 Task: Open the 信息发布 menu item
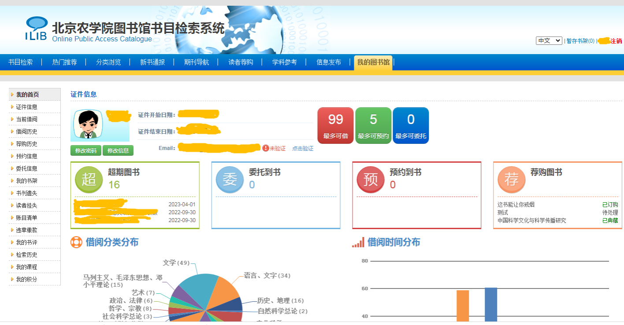click(x=329, y=62)
